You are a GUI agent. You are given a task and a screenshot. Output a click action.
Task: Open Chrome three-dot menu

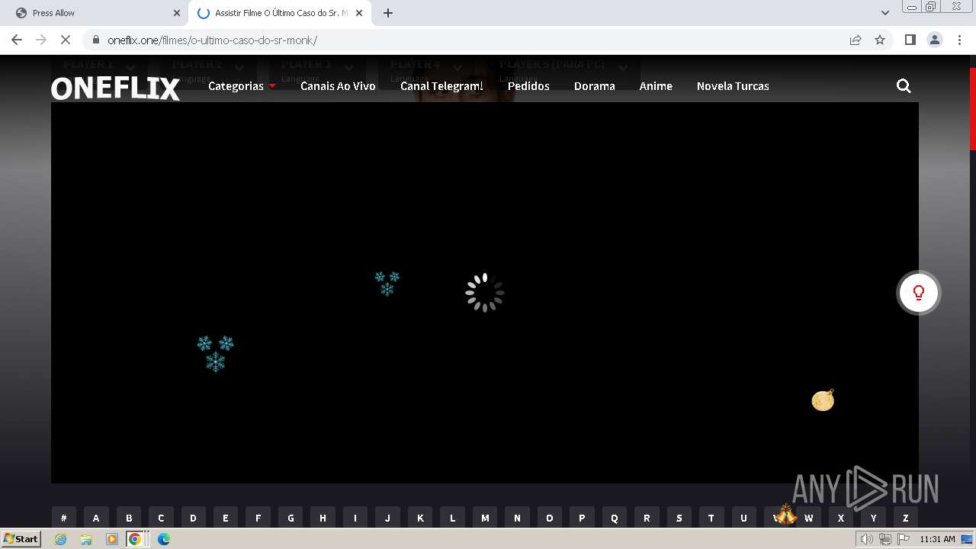point(959,40)
